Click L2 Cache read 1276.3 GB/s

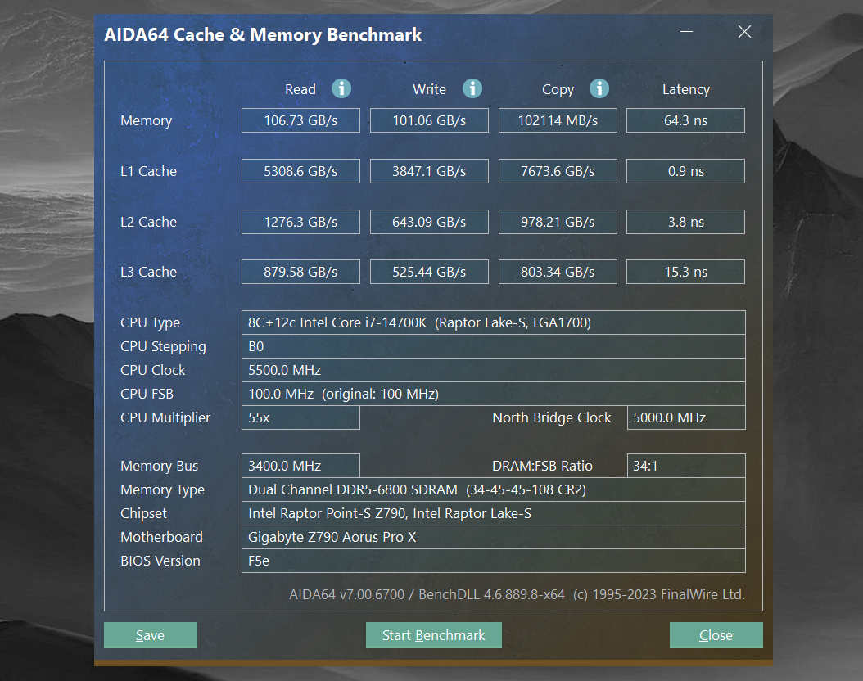300,222
